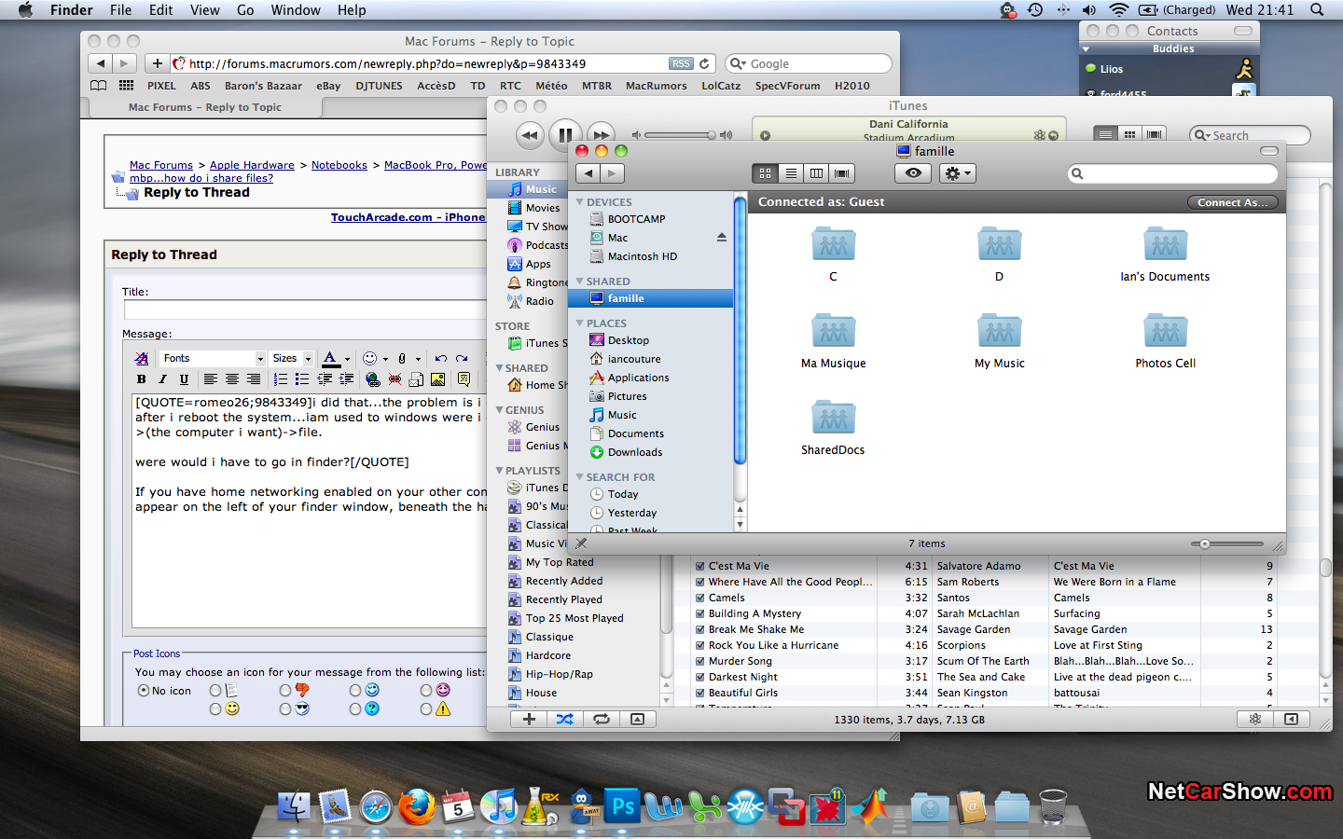This screenshot has height=839, width=1343.
Task: Open the File menu
Action: pos(120,10)
